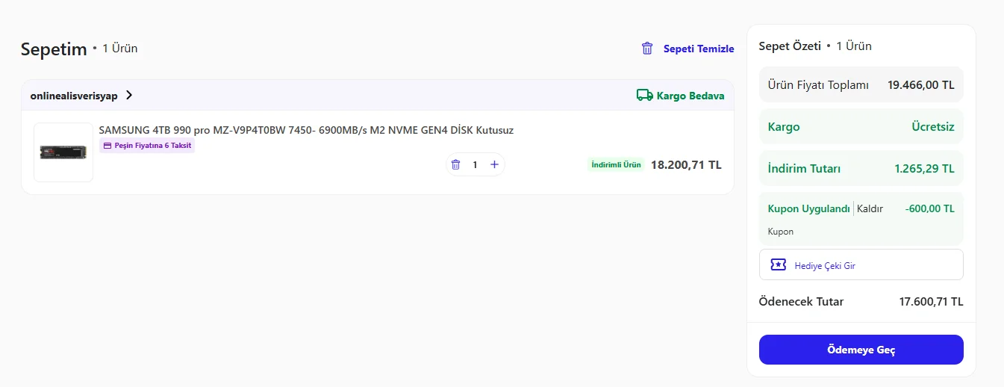The image size is (1004, 387).
Task: Proceed with the Ödemeye Geç button
Action: (861, 350)
